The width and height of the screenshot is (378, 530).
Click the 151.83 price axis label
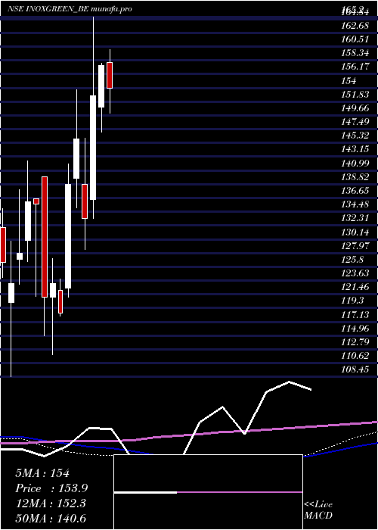click(x=355, y=95)
